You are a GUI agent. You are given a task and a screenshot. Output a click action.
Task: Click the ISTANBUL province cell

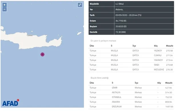(x=117, y=97)
